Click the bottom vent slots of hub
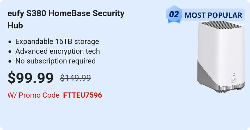The height and width of the screenshot is (130, 250). click(231, 88)
